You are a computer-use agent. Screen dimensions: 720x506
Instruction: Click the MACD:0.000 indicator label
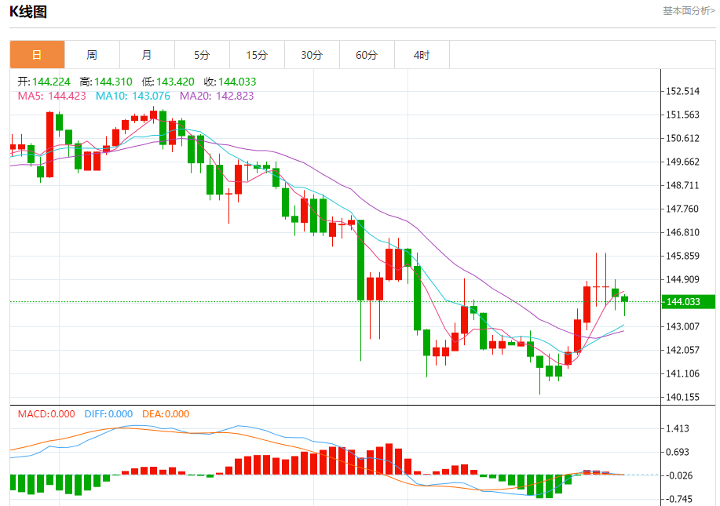point(46,413)
